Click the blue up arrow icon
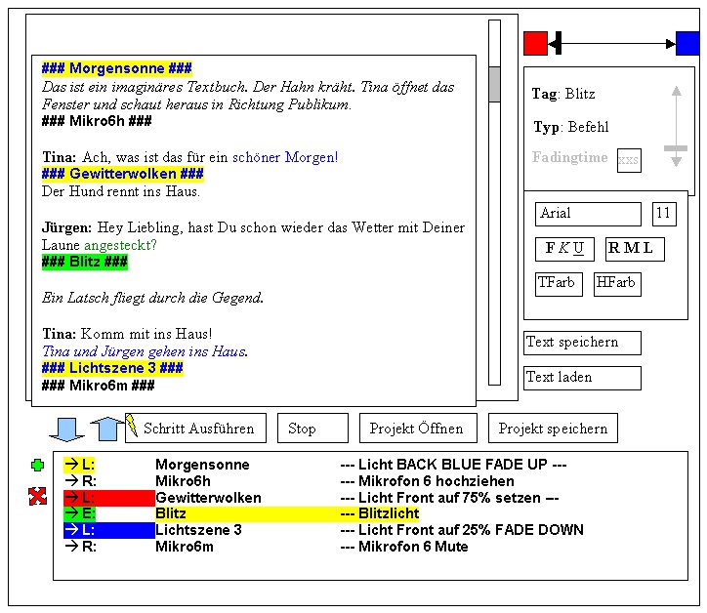 pyautogui.click(x=107, y=429)
